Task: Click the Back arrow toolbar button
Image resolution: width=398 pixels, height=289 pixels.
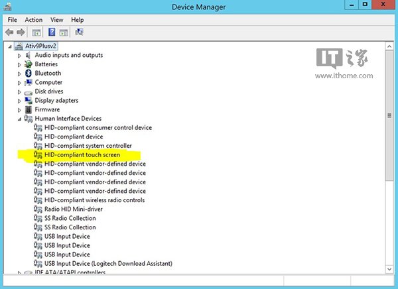Action: 9,32
